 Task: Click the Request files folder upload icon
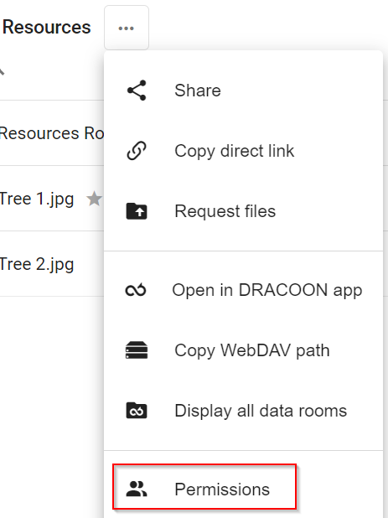[137, 211]
